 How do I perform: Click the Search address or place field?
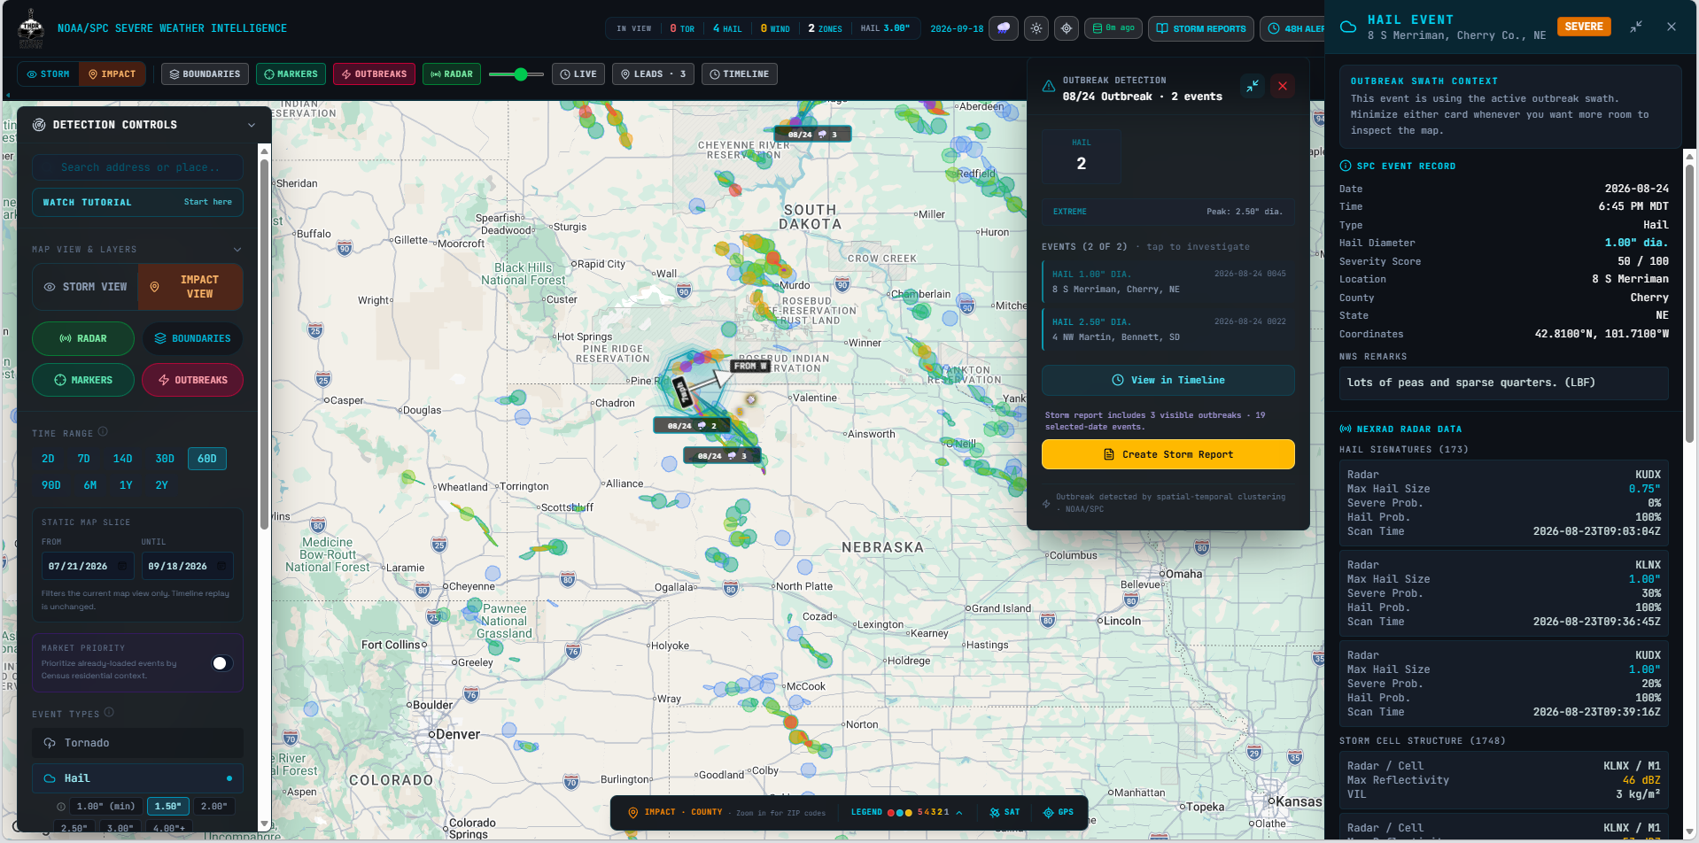click(x=137, y=167)
